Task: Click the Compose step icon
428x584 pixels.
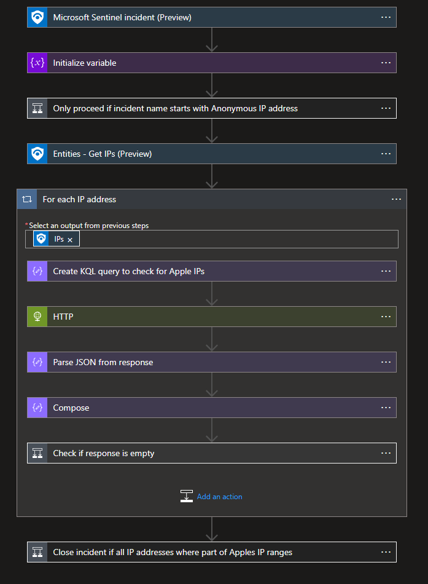Action: coord(37,408)
